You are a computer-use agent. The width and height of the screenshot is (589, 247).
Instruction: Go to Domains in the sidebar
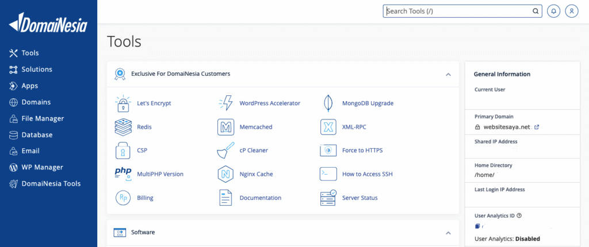[x=36, y=102]
